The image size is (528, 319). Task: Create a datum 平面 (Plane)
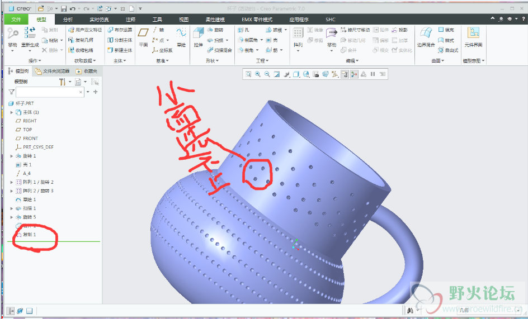pyautogui.click(x=143, y=37)
